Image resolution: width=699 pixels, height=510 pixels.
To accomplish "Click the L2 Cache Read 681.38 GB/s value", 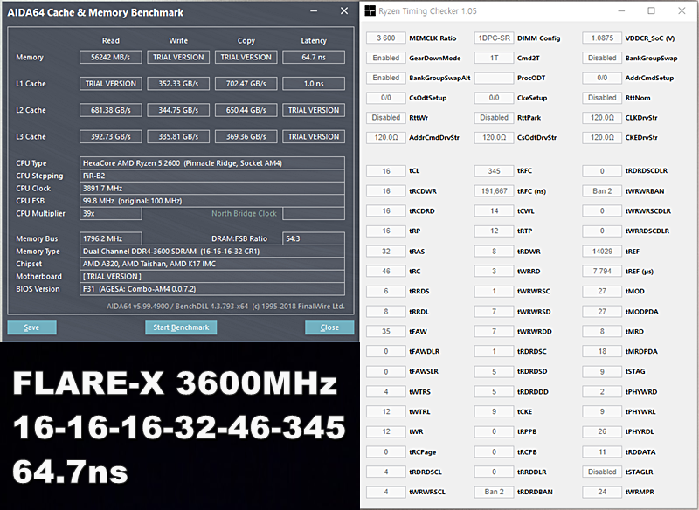I will pos(111,110).
